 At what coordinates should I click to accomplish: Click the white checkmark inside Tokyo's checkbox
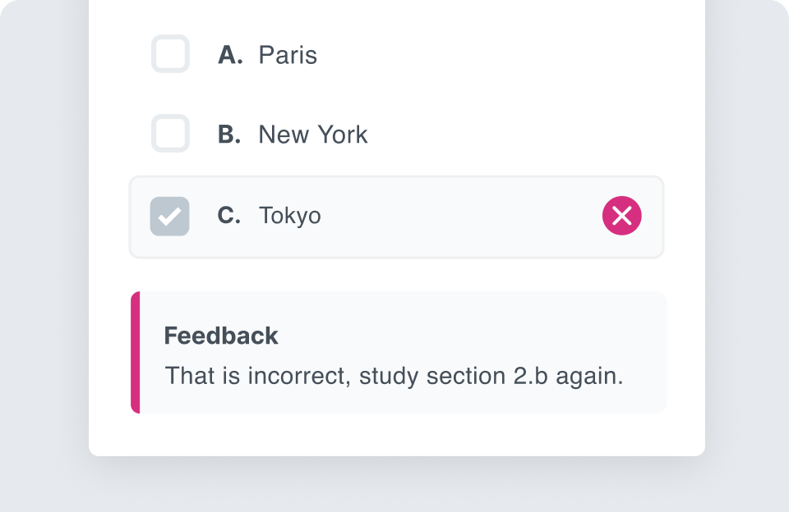[170, 216]
